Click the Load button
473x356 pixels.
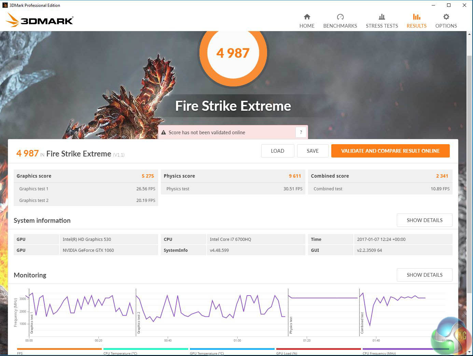point(278,151)
